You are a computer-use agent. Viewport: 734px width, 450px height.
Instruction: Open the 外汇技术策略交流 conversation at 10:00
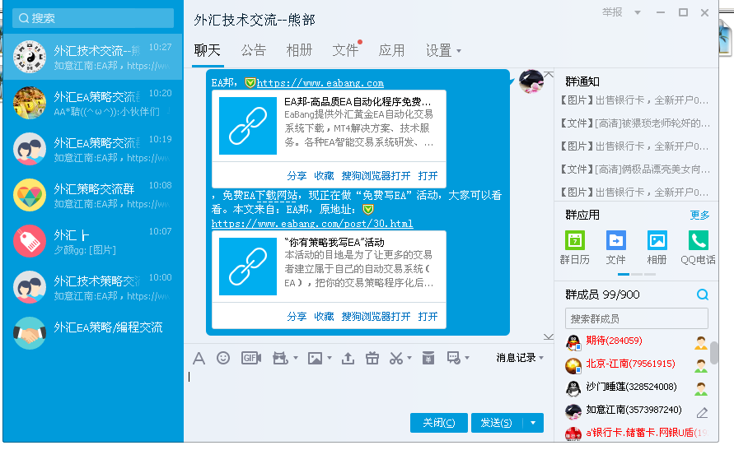93,287
